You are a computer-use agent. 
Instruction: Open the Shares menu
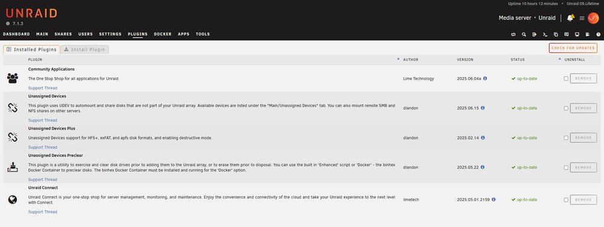pos(63,34)
